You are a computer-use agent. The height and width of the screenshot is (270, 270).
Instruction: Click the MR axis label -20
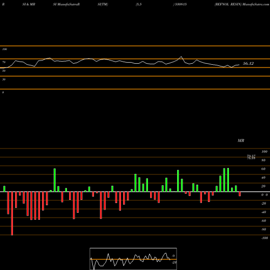tap(264, 204)
